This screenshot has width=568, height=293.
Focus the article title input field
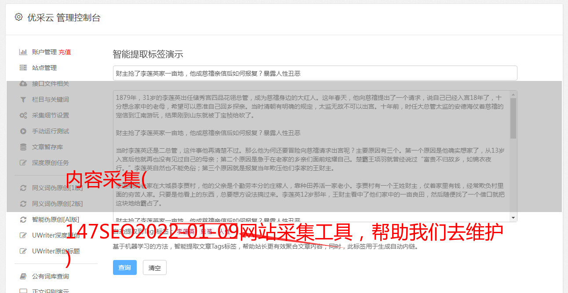tap(315, 73)
